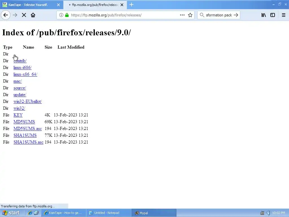The height and width of the screenshot is (217, 289).
Task: Click the keyboard tray icon
Action: (262, 213)
